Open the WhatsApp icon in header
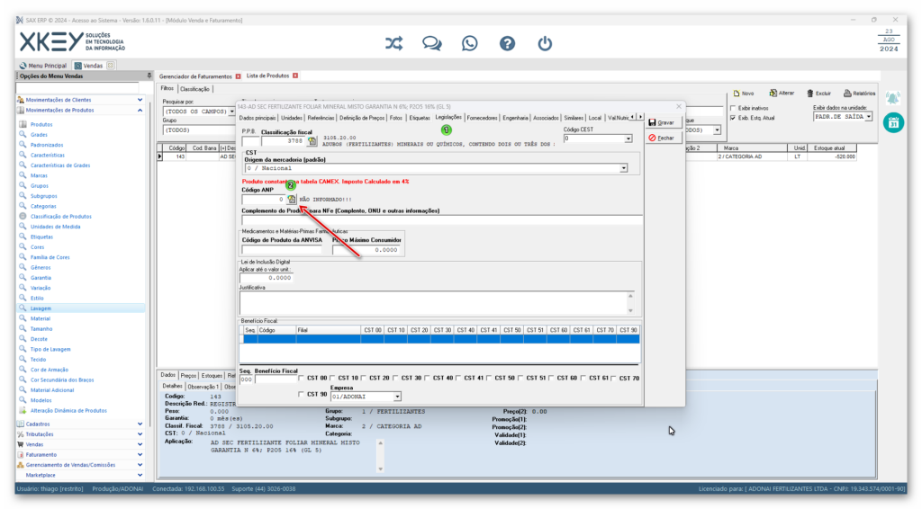The image size is (922, 509). coord(470,43)
